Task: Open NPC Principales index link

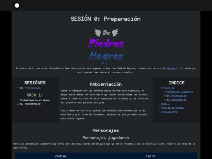Action: pyautogui.click(x=176, y=96)
